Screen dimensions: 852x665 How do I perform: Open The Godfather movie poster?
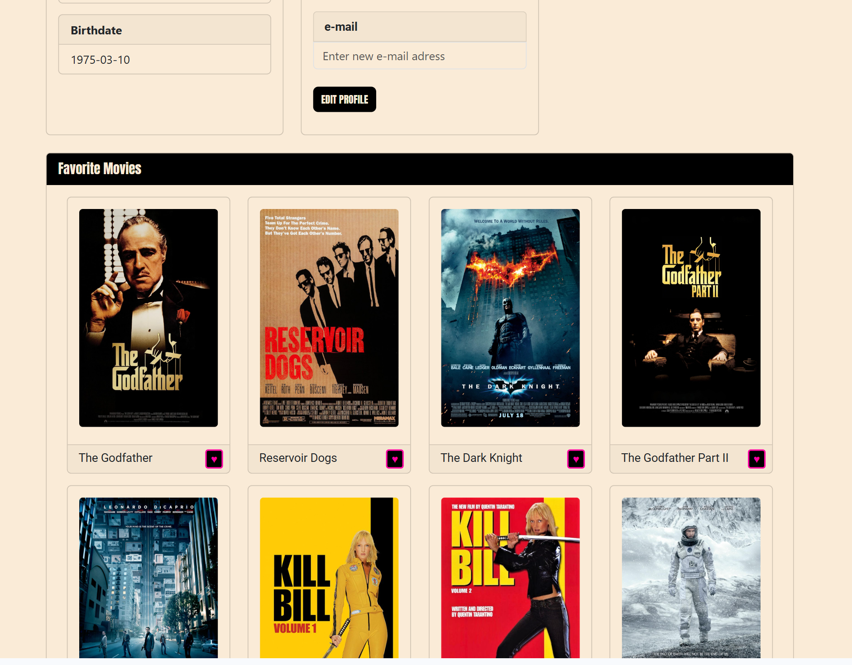pyautogui.click(x=148, y=318)
